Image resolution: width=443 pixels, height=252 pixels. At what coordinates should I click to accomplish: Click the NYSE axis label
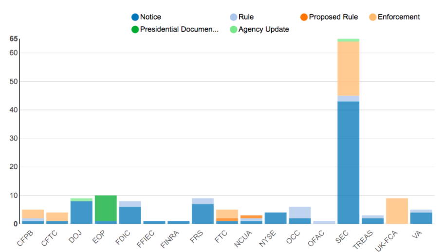pos(268,239)
